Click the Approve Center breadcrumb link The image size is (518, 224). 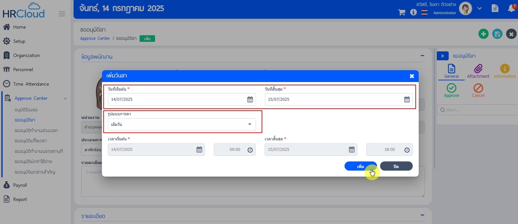tap(95, 39)
